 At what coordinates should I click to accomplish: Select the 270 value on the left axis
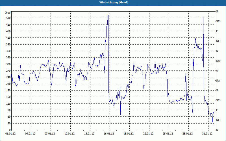point(8,71)
